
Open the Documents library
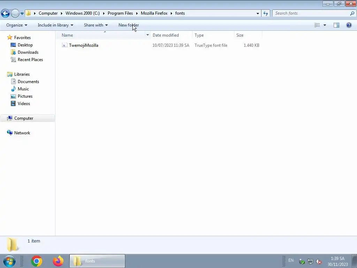pos(28,81)
